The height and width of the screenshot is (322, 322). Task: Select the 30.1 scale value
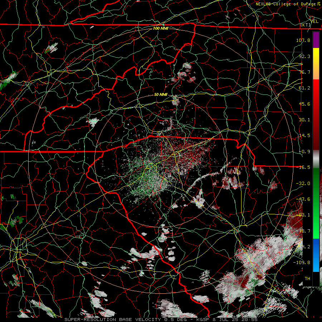(x=304, y=120)
